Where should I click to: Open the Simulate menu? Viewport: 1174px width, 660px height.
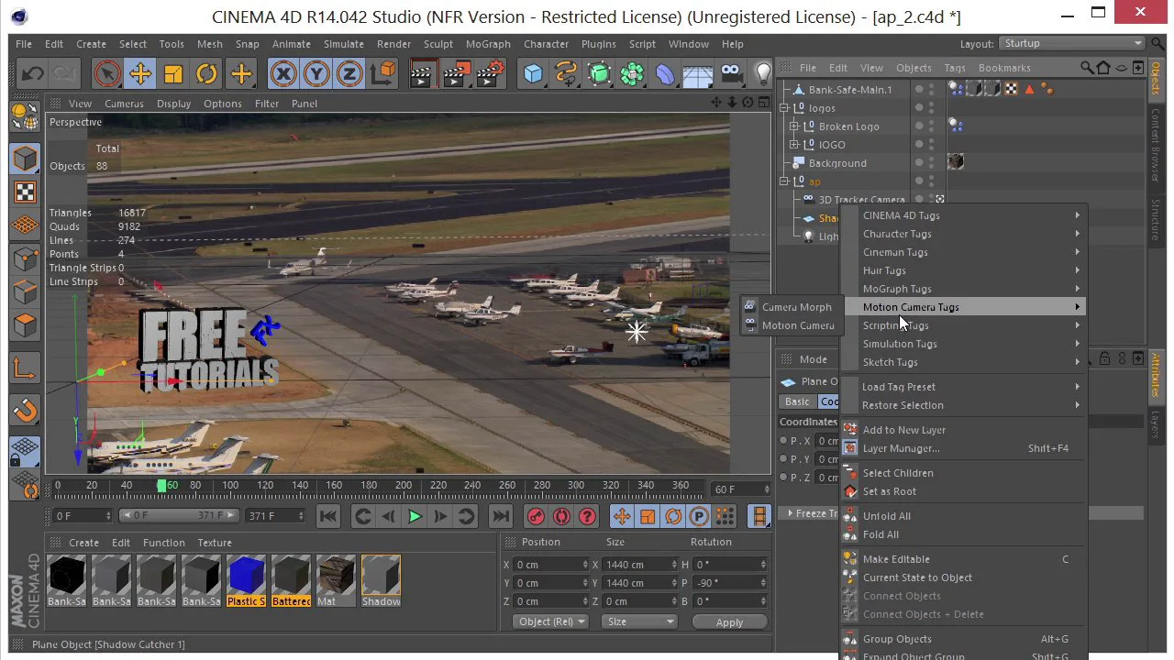pyautogui.click(x=344, y=44)
